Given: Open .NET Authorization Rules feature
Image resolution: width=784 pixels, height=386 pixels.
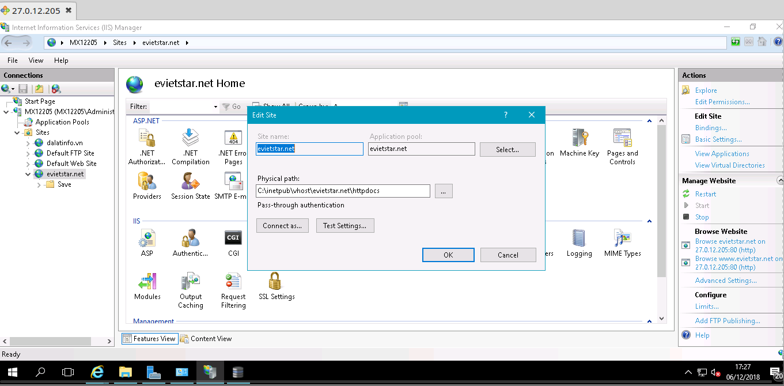Looking at the screenshot, I should tap(147, 147).
